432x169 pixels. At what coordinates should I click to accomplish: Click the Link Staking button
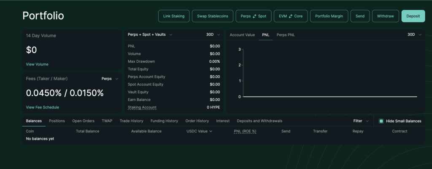pyautogui.click(x=174, y=16)
